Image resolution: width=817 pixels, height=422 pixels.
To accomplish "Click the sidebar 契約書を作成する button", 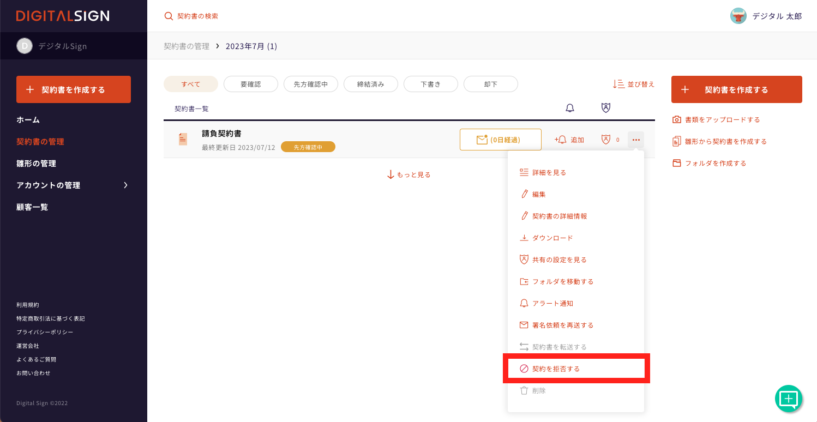I will (74, 89).
